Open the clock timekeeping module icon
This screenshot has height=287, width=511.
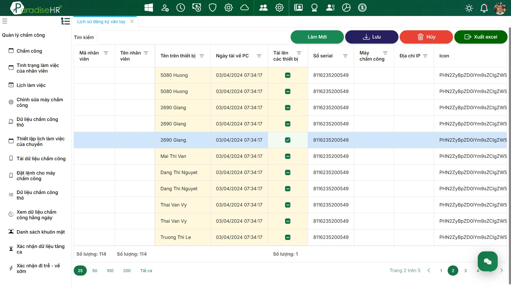(181, 8)
